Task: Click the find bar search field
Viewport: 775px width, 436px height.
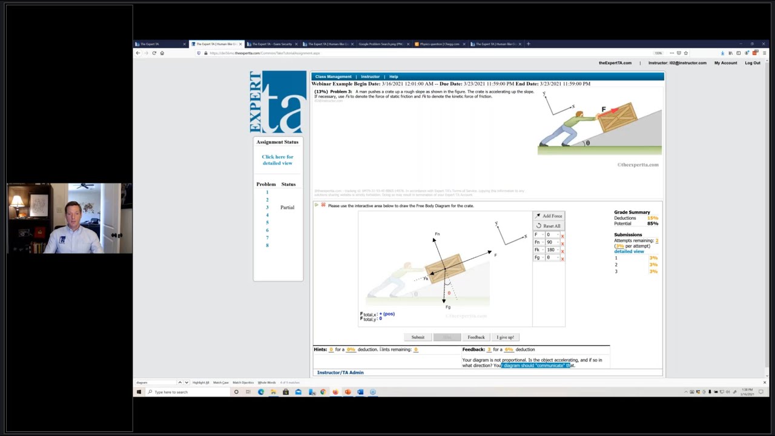Action: pos(156,383)
